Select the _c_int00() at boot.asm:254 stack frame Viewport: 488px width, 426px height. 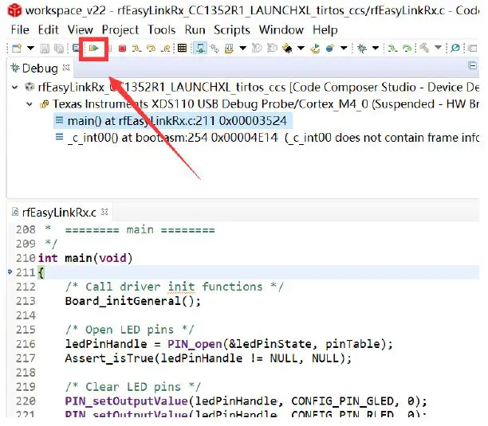(266, 137)
